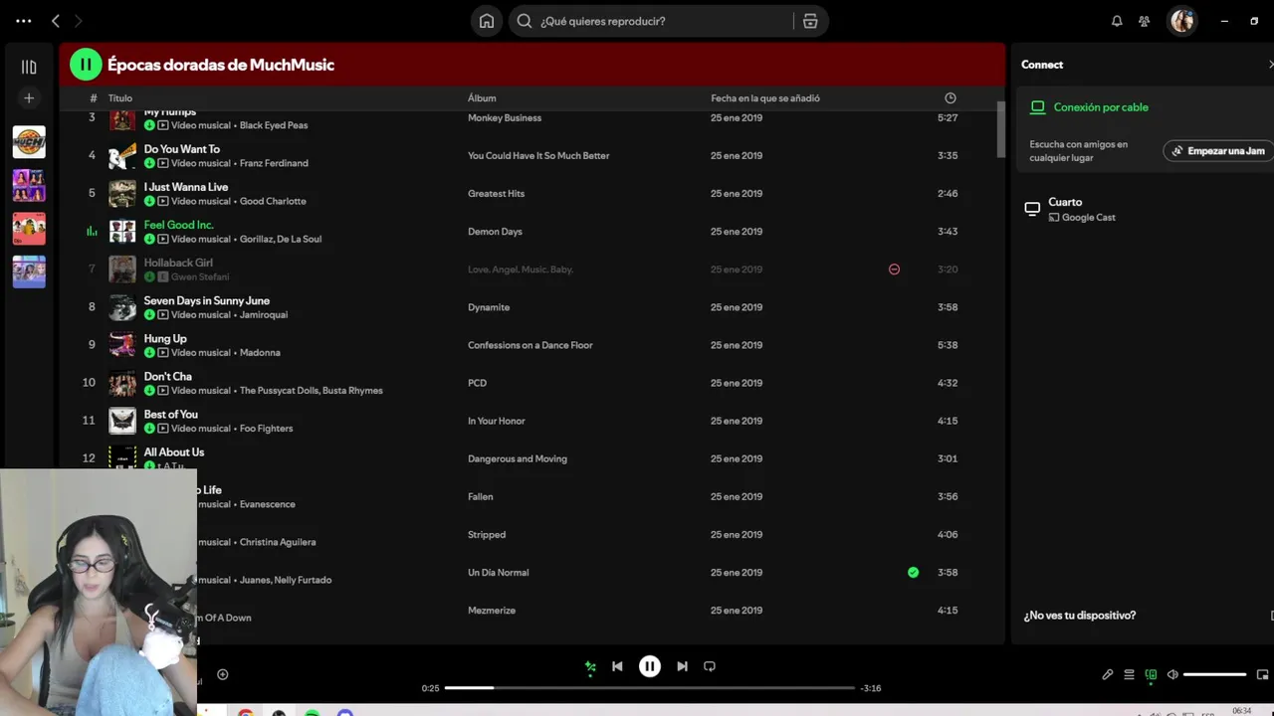Open the play queue icon

click(x=1129, y=674)
